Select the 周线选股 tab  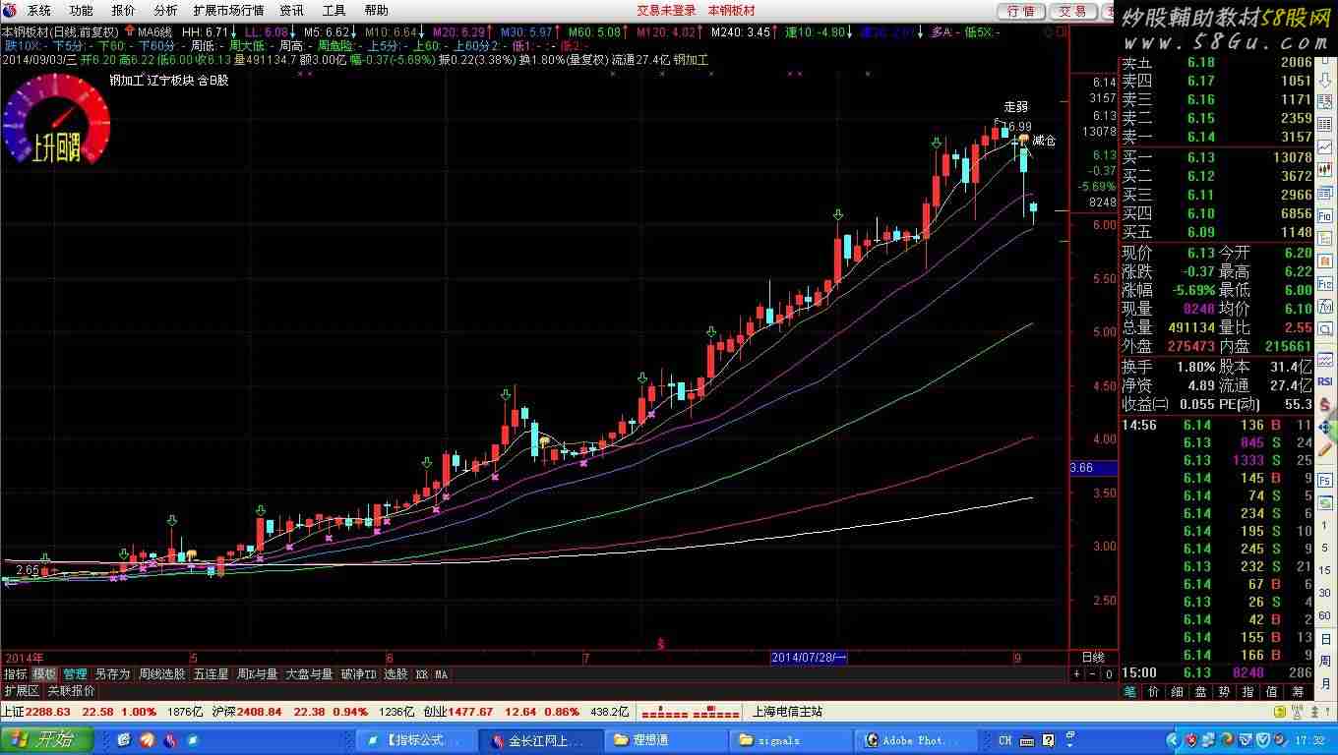[x=162, y=674]
